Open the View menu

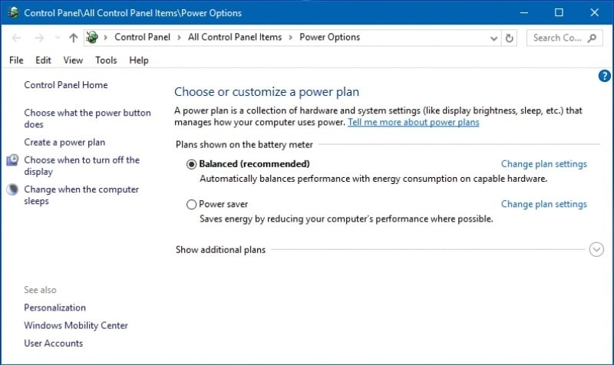coord(73,61)
